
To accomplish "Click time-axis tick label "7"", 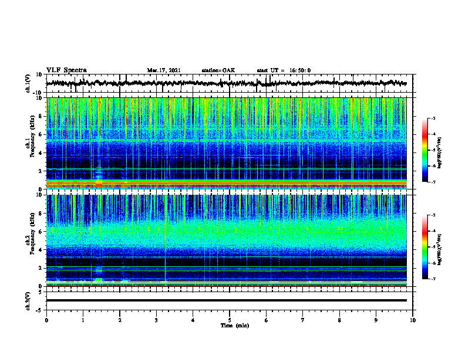I will point(303,320).
